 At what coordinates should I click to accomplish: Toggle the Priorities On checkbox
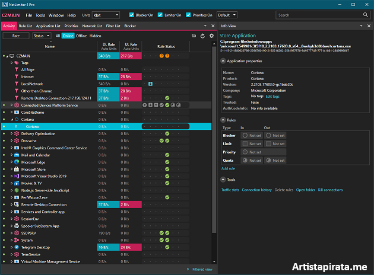tap(188, 15)
